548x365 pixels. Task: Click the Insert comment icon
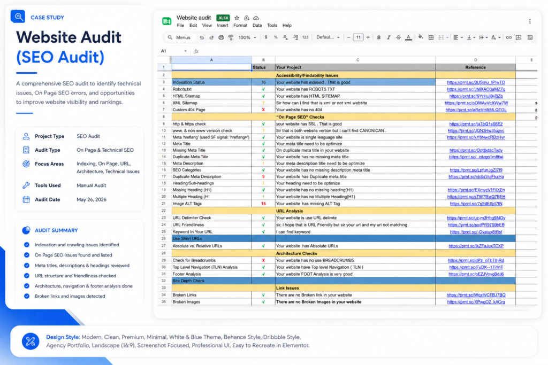(519, 37)
